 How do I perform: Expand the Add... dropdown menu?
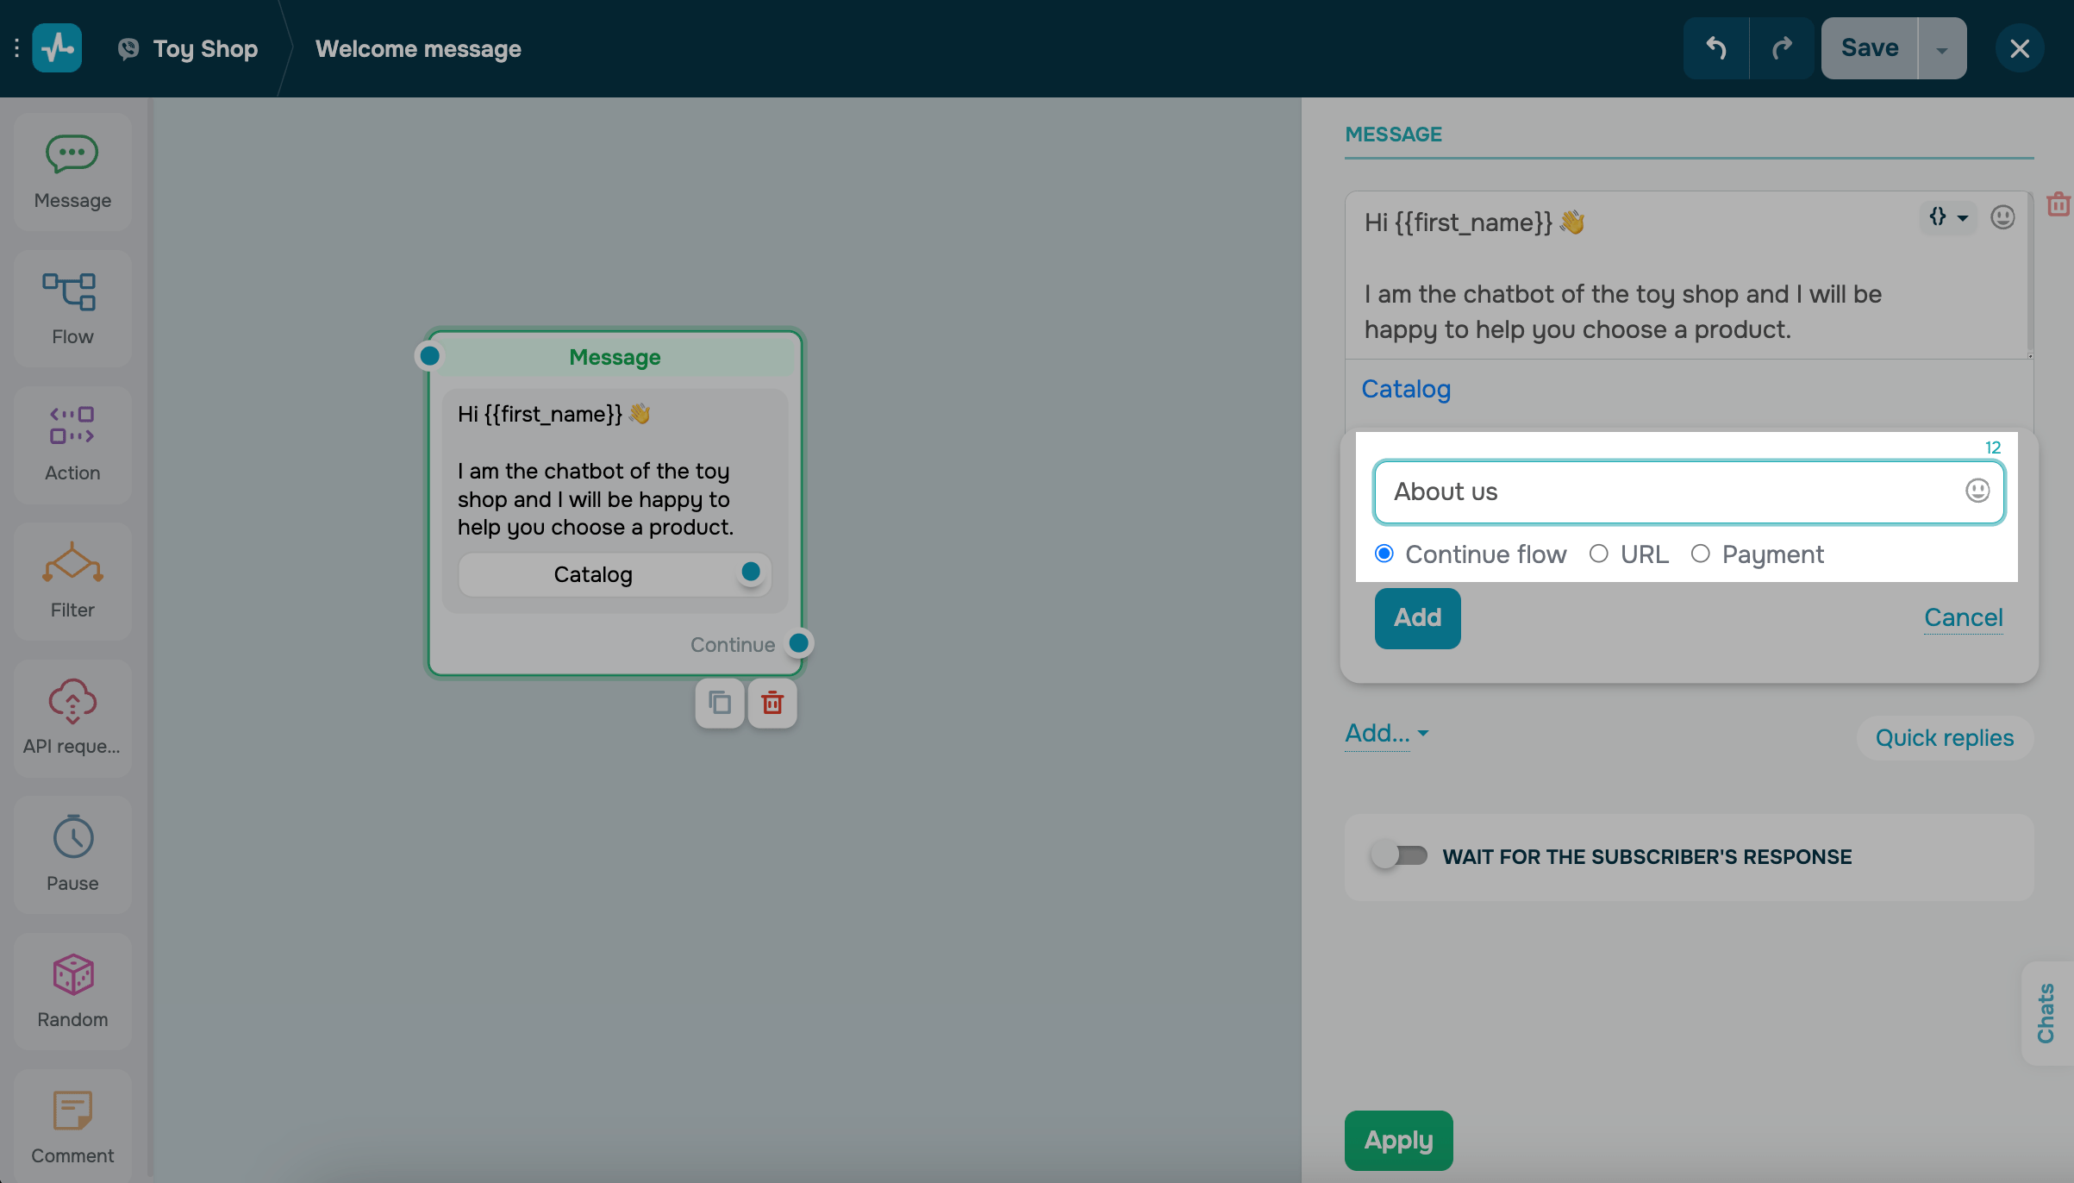(1386, 733)
